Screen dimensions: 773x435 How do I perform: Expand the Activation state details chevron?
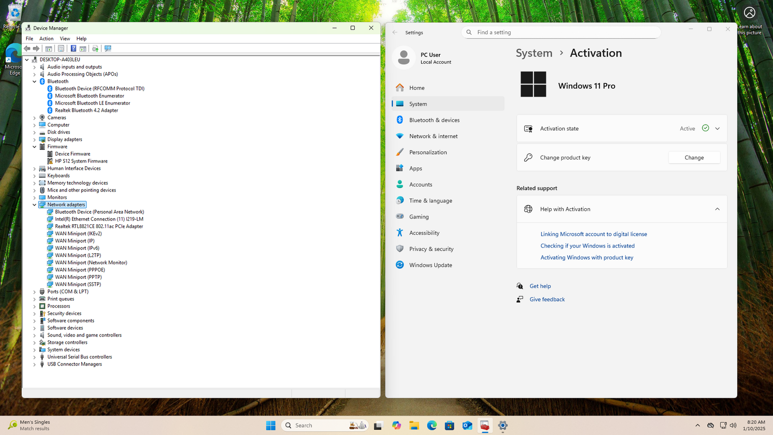pos(717,129)
